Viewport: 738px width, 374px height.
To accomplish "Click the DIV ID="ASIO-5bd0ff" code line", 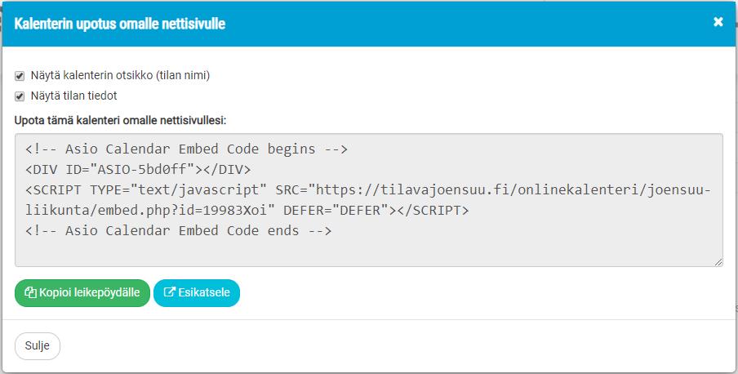I will (138, 170).
